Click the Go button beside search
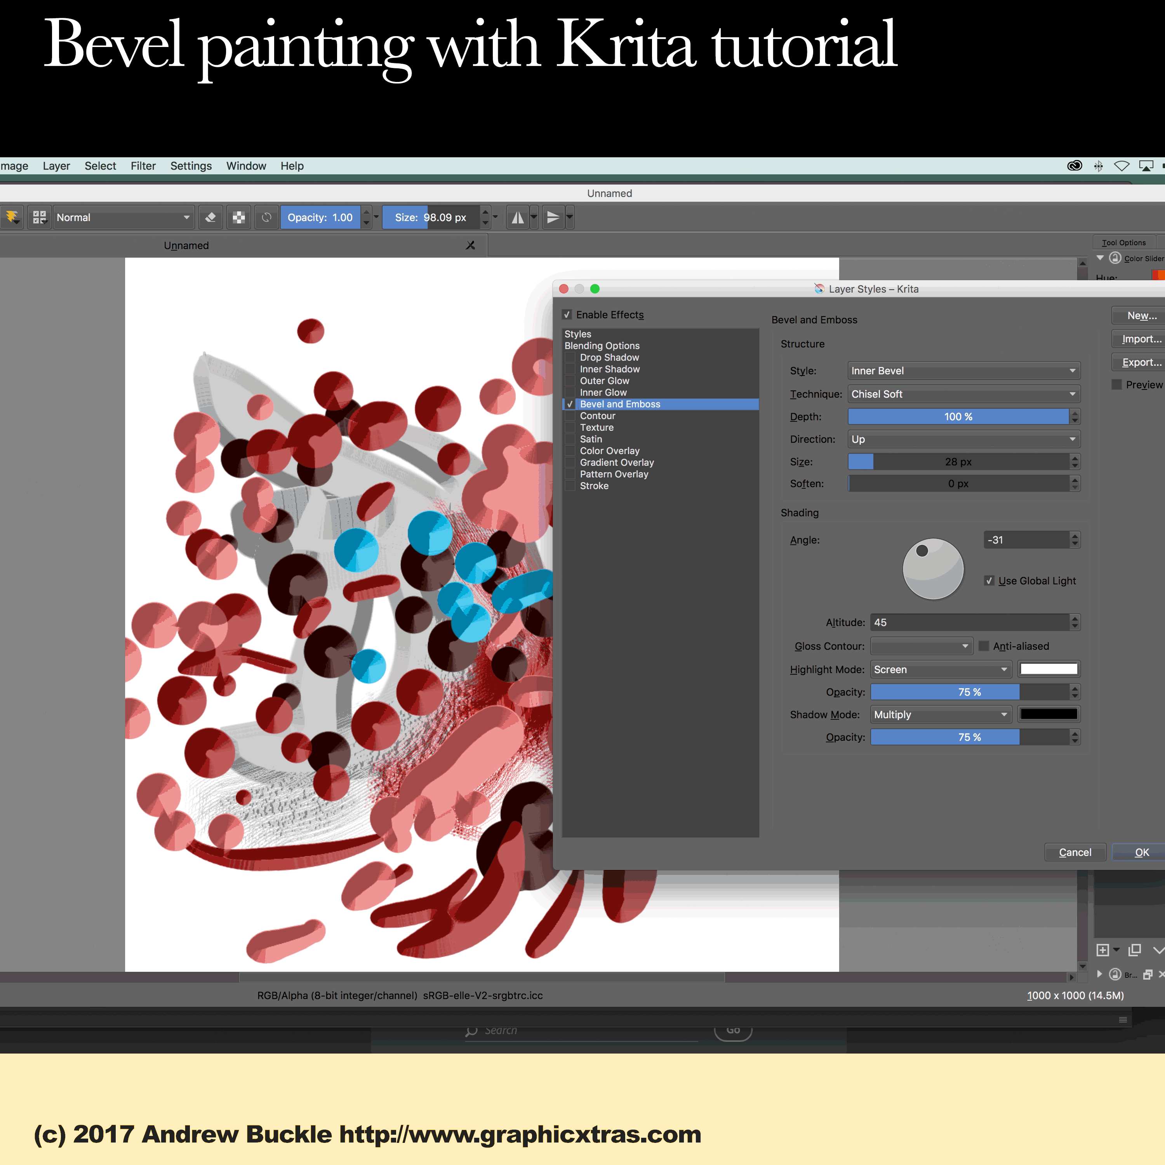Screen dimensions: 1165x1165 (x=733, y=1031)
